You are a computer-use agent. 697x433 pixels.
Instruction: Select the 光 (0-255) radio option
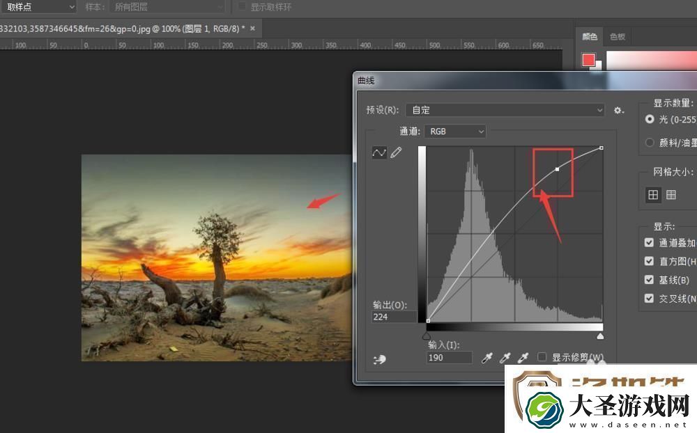click(x=650, y=119)
